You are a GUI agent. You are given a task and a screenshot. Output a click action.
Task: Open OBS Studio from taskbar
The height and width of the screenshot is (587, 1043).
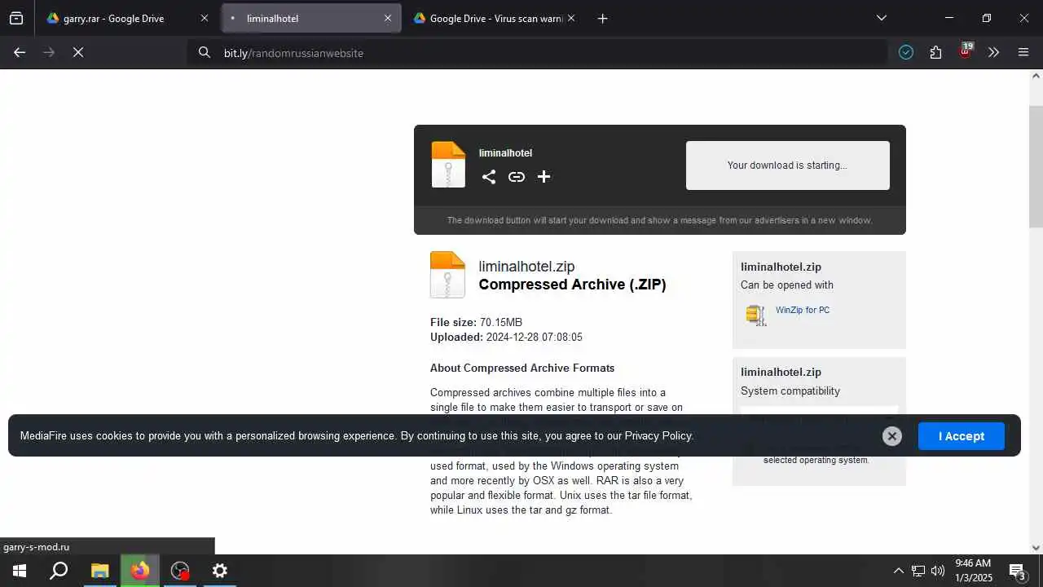(x=180, y=571)
